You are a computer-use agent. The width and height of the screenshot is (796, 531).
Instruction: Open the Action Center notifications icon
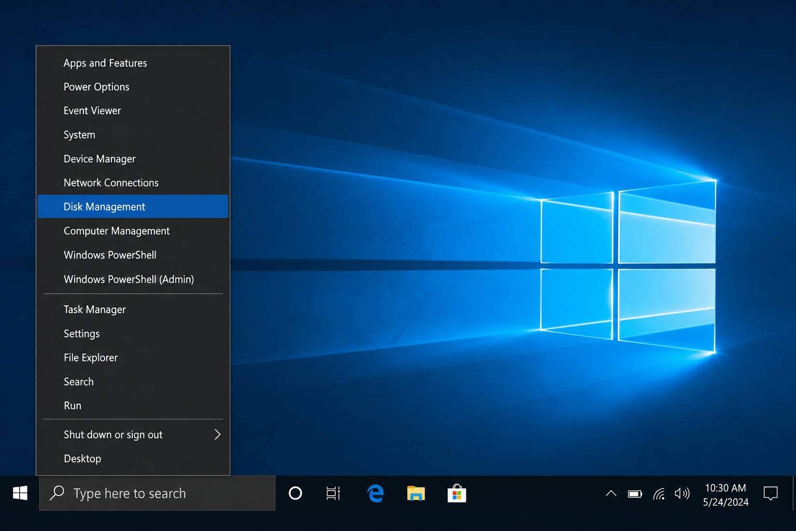pos(771,493)
